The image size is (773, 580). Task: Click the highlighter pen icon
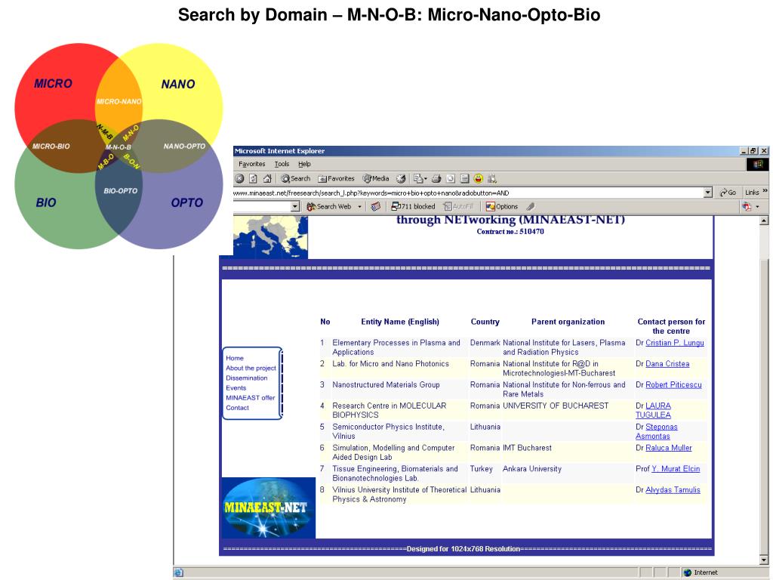[530, 207]
